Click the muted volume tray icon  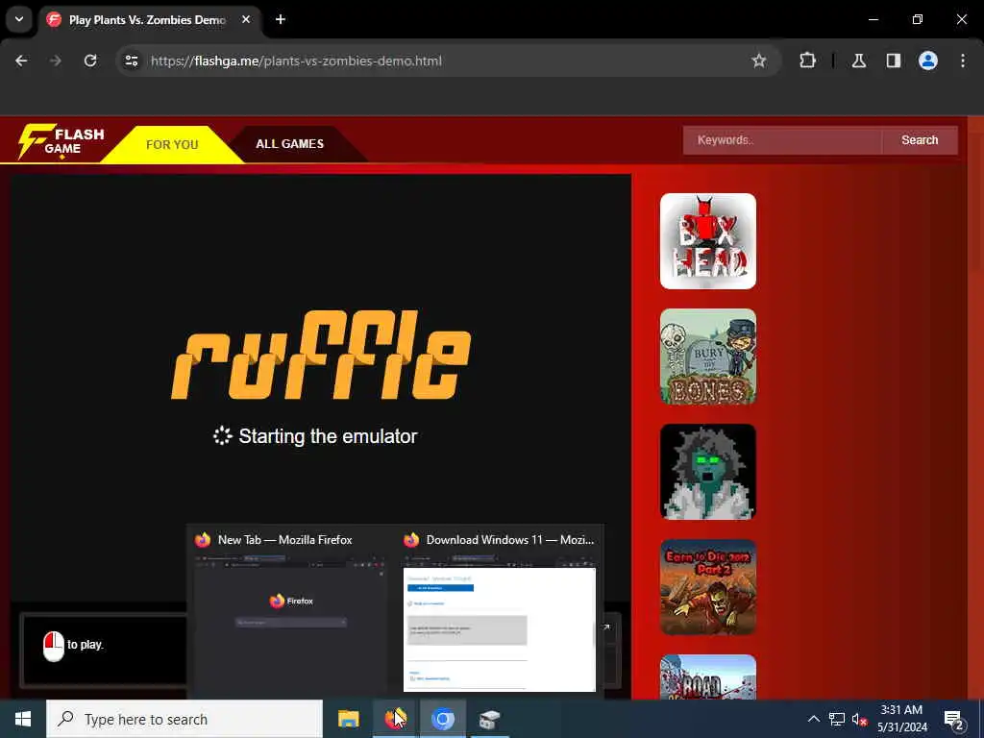[x=859, y=720]
